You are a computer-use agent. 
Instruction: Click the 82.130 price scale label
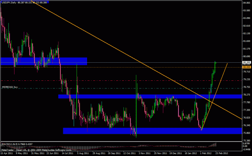[247, 33]
